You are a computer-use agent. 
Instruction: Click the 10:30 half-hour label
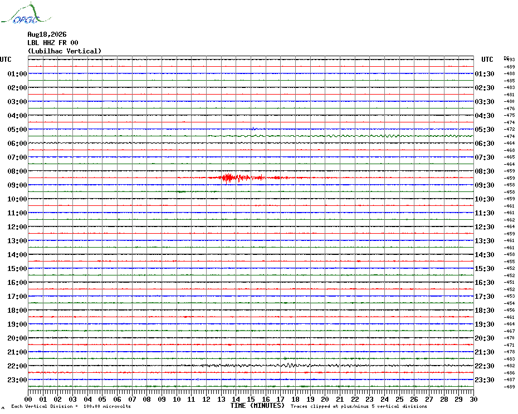tap(485, 199)
